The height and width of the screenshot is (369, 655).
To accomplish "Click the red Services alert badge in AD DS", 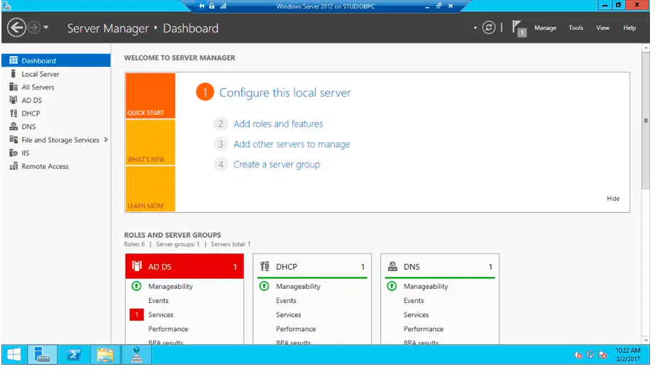I will click(x=136, y=314).
